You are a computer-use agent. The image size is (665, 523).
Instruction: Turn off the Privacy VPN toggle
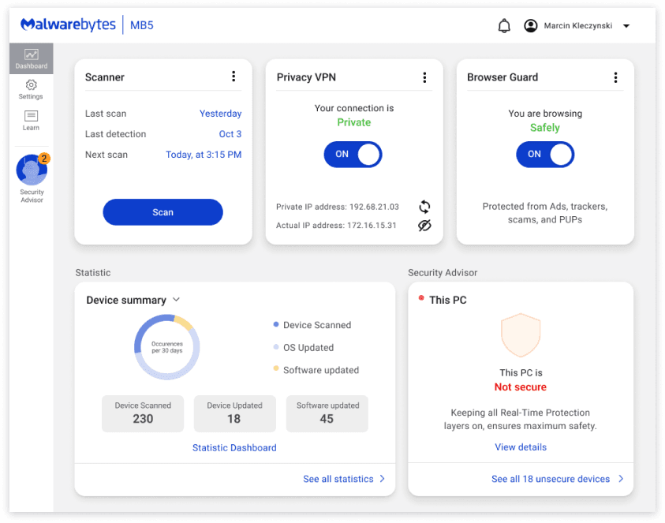[353, 155]
